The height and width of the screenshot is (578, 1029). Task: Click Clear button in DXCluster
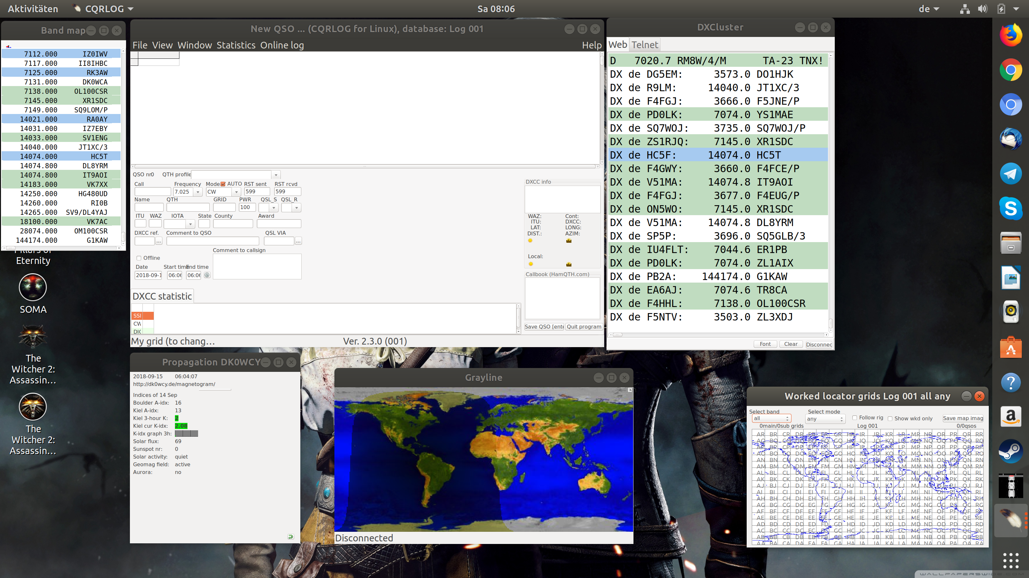tap(790, 344)
